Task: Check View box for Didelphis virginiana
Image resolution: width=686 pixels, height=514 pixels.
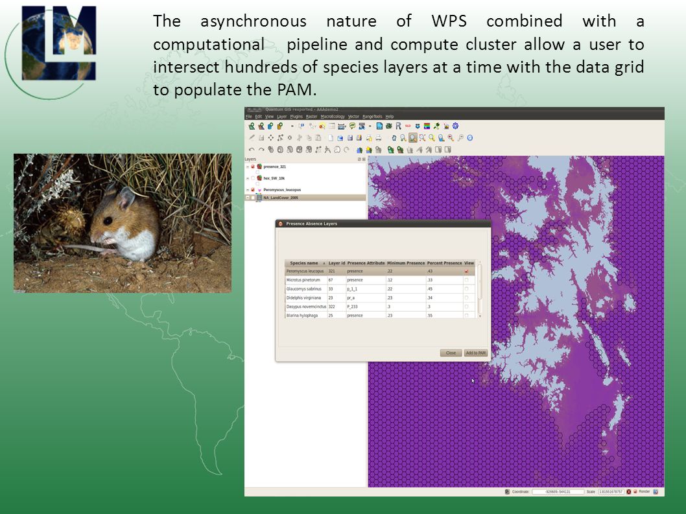Action: tap(466, 298)
